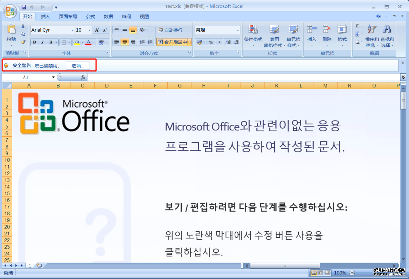Expand the merge and center dropdown arrow
Image resolution: width=409 pixels, height=279 pixels.
click(190, 42)
